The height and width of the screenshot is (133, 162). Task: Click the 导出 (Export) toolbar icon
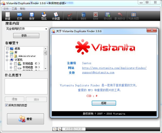tap(44, 16)
